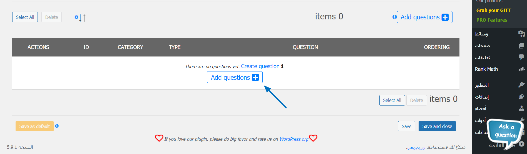
Task: Open the Ask a question chat bubble
Action: click(x=506, y=132)
